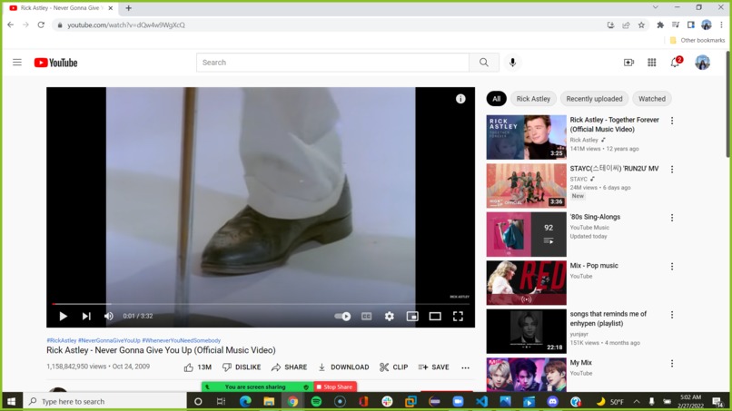The height and width of the screenshot is (411, 732).
Task: Open more actions ellipsis under video
Action: 465,367
